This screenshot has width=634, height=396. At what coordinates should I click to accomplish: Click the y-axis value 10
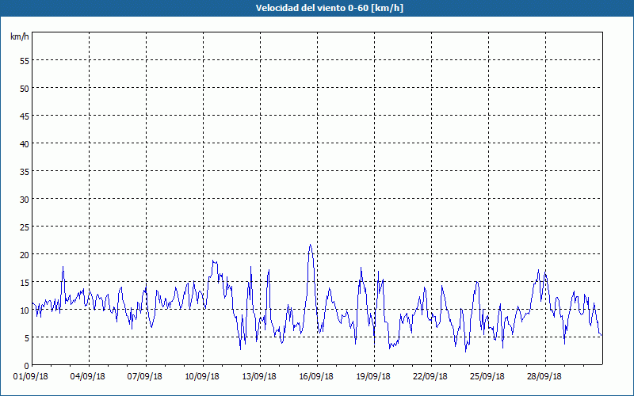click(x=25, y=310)
